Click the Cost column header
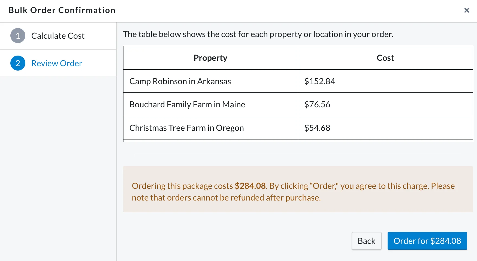The image size is (477, 261). coord(385,58)
